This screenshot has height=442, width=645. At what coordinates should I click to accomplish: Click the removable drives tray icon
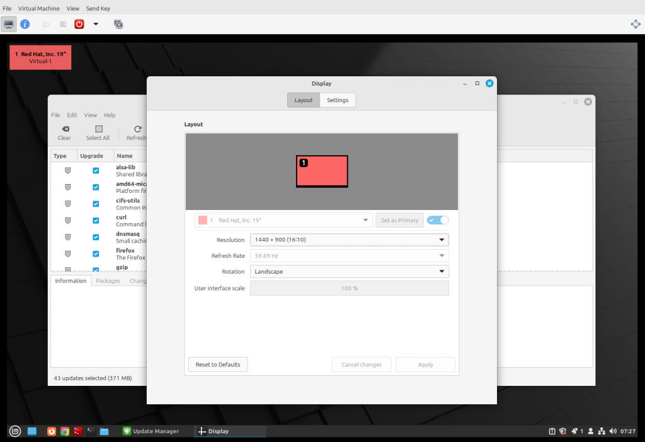point(552,431)
